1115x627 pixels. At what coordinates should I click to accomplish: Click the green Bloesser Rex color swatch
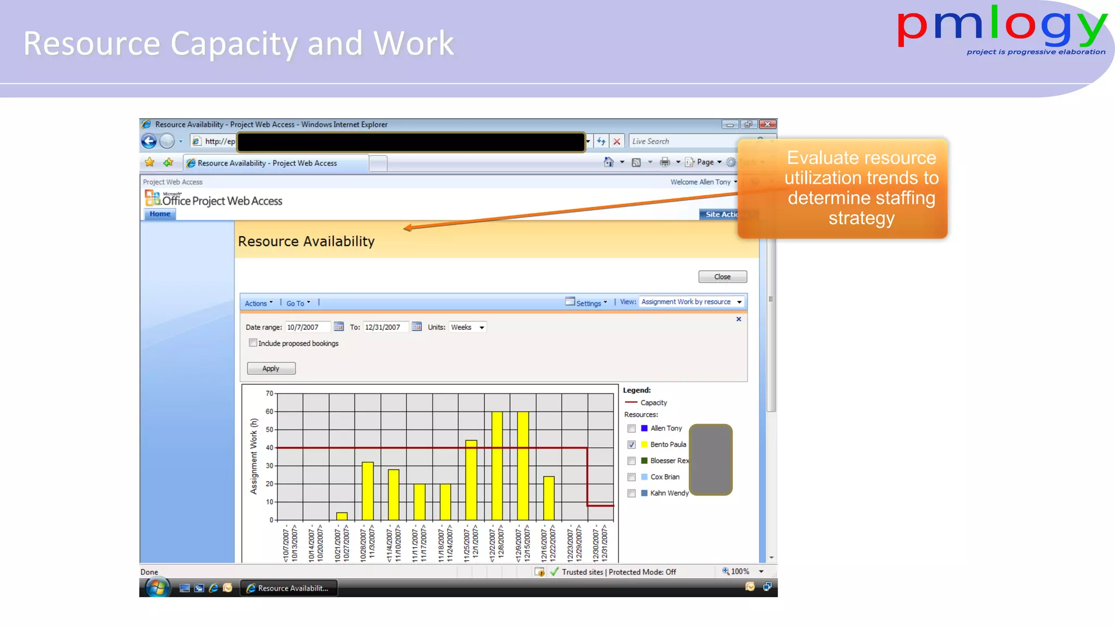point(645,461)
